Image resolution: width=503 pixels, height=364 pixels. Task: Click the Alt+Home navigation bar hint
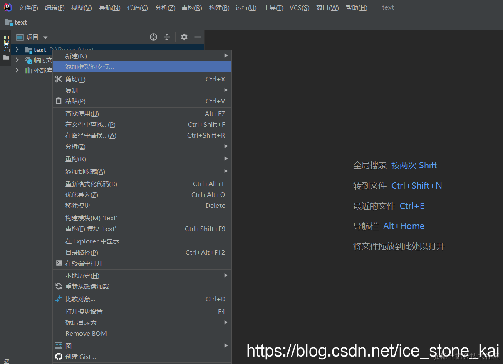point(404,226)
